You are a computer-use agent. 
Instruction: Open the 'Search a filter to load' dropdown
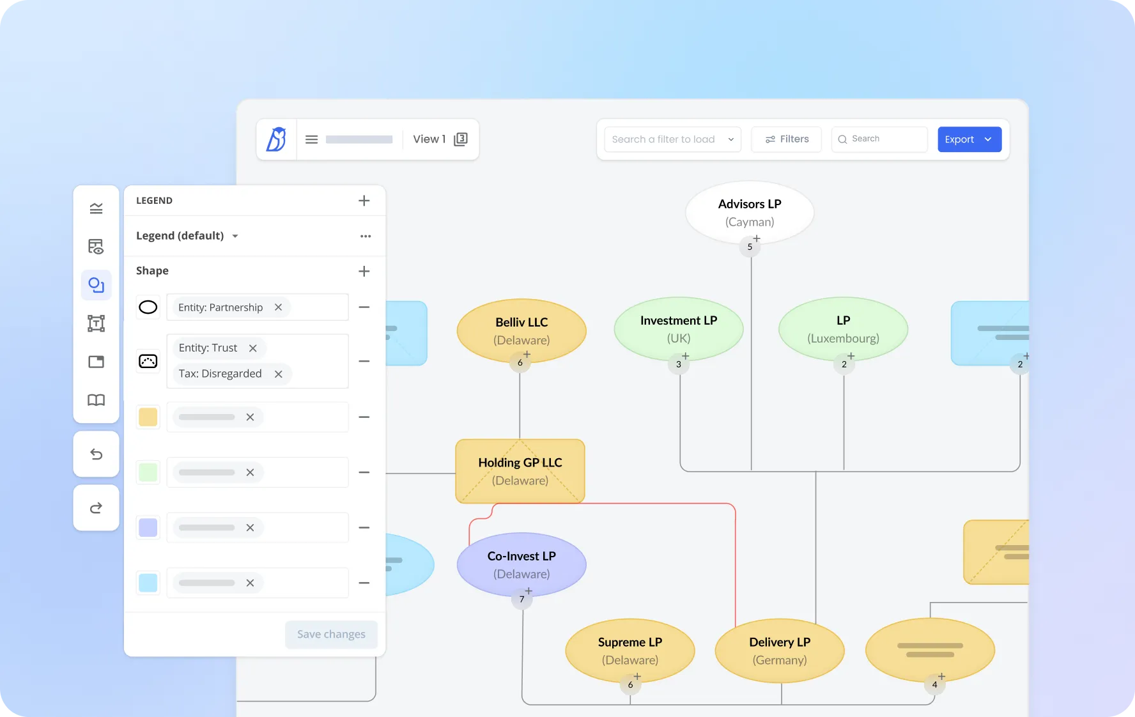(673, 139)
